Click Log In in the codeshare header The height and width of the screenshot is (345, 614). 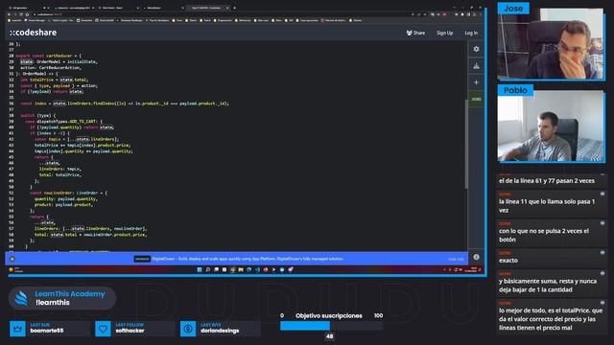pos(471,33)
